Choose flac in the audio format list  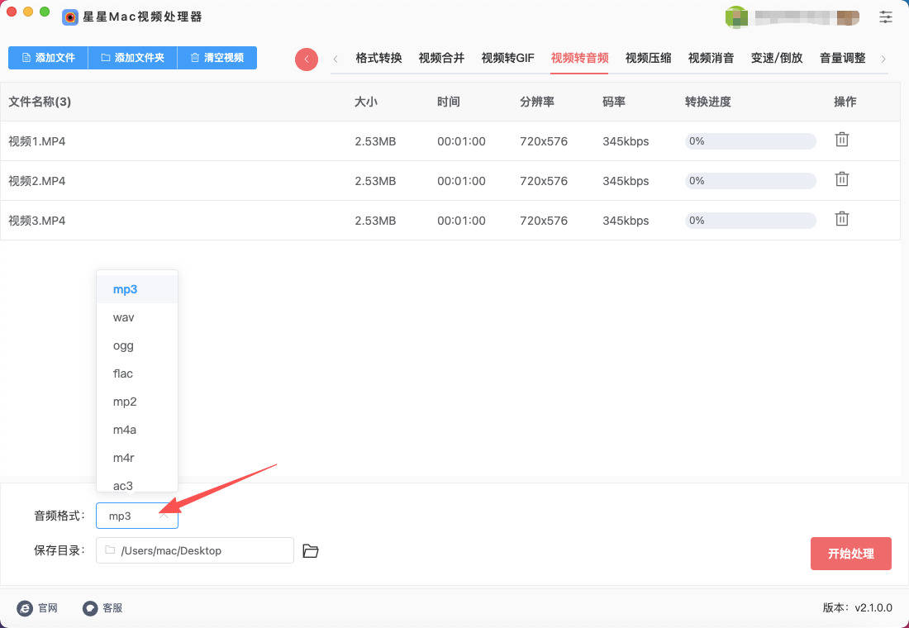123,373
